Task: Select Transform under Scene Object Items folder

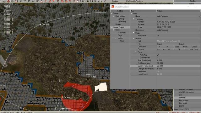Action: pyautogui.click(x=122, y=33)
